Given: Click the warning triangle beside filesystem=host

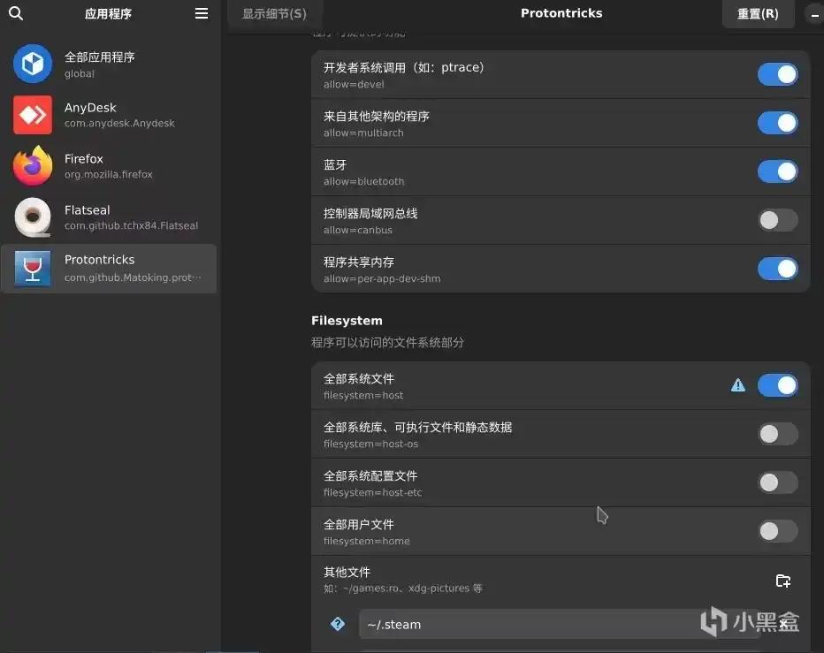Looking at the screenshot, I should coord(738,385).
